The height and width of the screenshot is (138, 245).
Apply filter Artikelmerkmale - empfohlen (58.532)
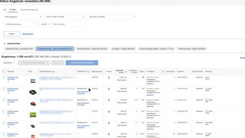click(92, 49)
